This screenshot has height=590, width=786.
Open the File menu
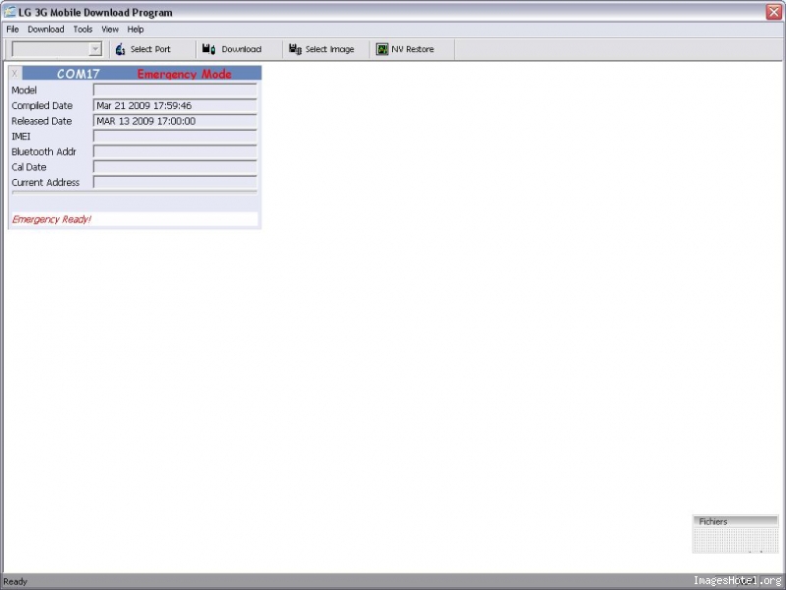pyautogui.click(x=13, y=29)
